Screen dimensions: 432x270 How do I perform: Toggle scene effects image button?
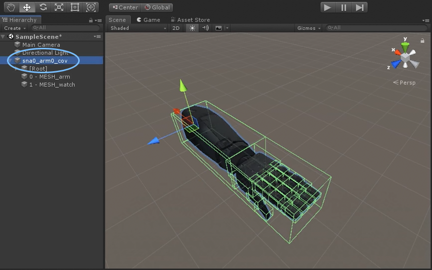click(218, 28)
